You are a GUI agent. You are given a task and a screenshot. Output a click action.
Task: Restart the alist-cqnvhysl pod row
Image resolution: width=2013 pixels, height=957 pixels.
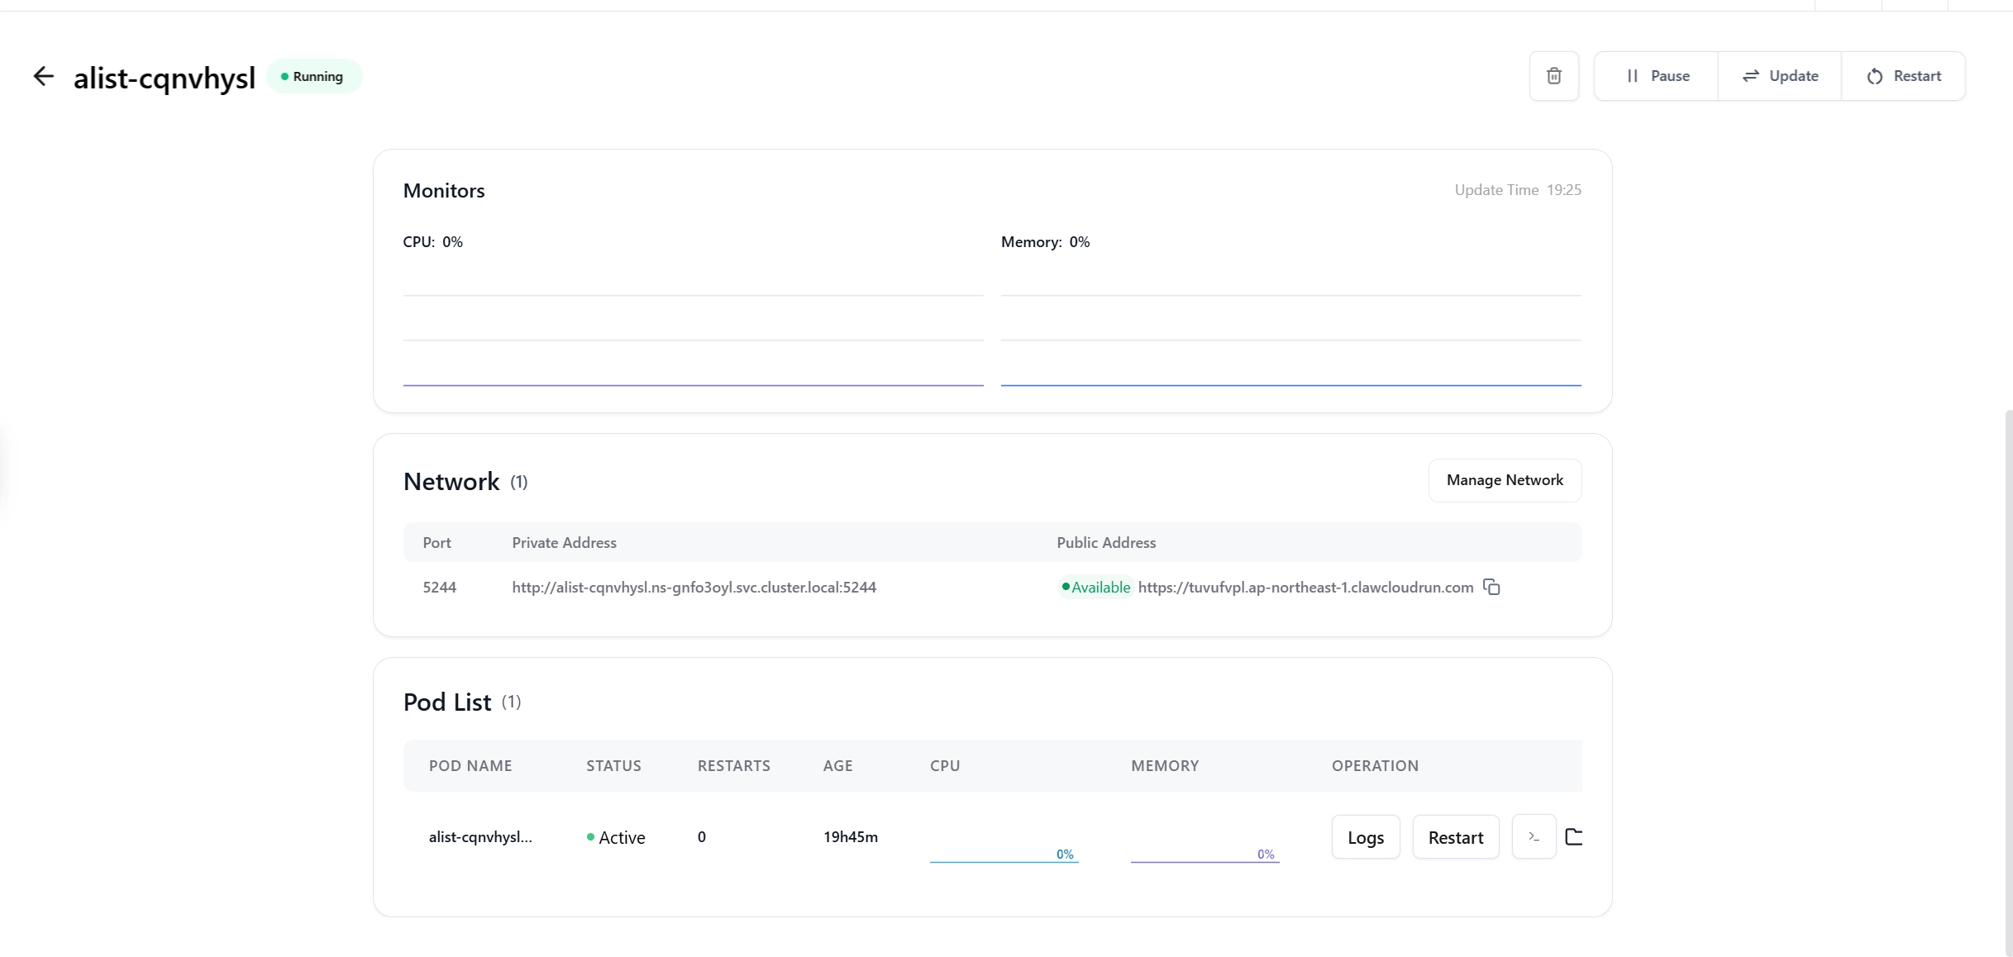coord(1455,837)
